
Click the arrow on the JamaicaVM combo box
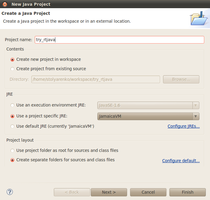coord(196,116)
